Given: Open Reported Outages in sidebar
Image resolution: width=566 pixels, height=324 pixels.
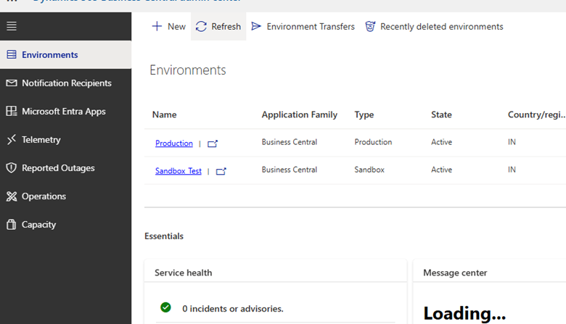Looking at the screenshot, I should 58,167.
